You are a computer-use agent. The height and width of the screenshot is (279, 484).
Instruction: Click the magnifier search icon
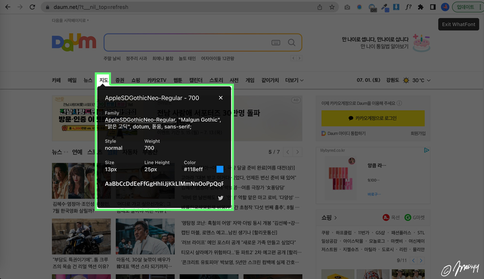coord(291,42)
